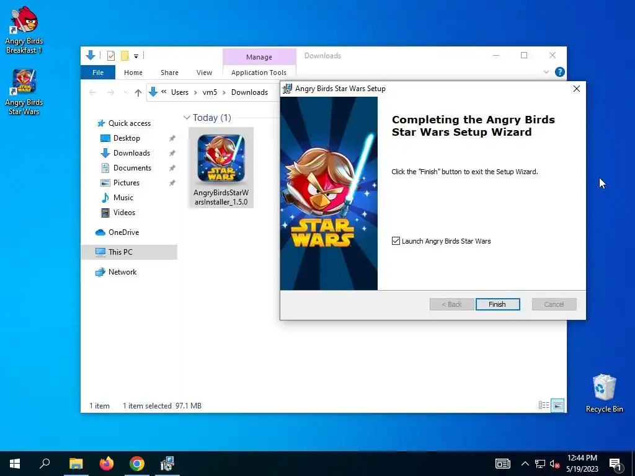This screenshot has width=635, height=476.
Task: Open the View ribbon tab
Action: 204,73
